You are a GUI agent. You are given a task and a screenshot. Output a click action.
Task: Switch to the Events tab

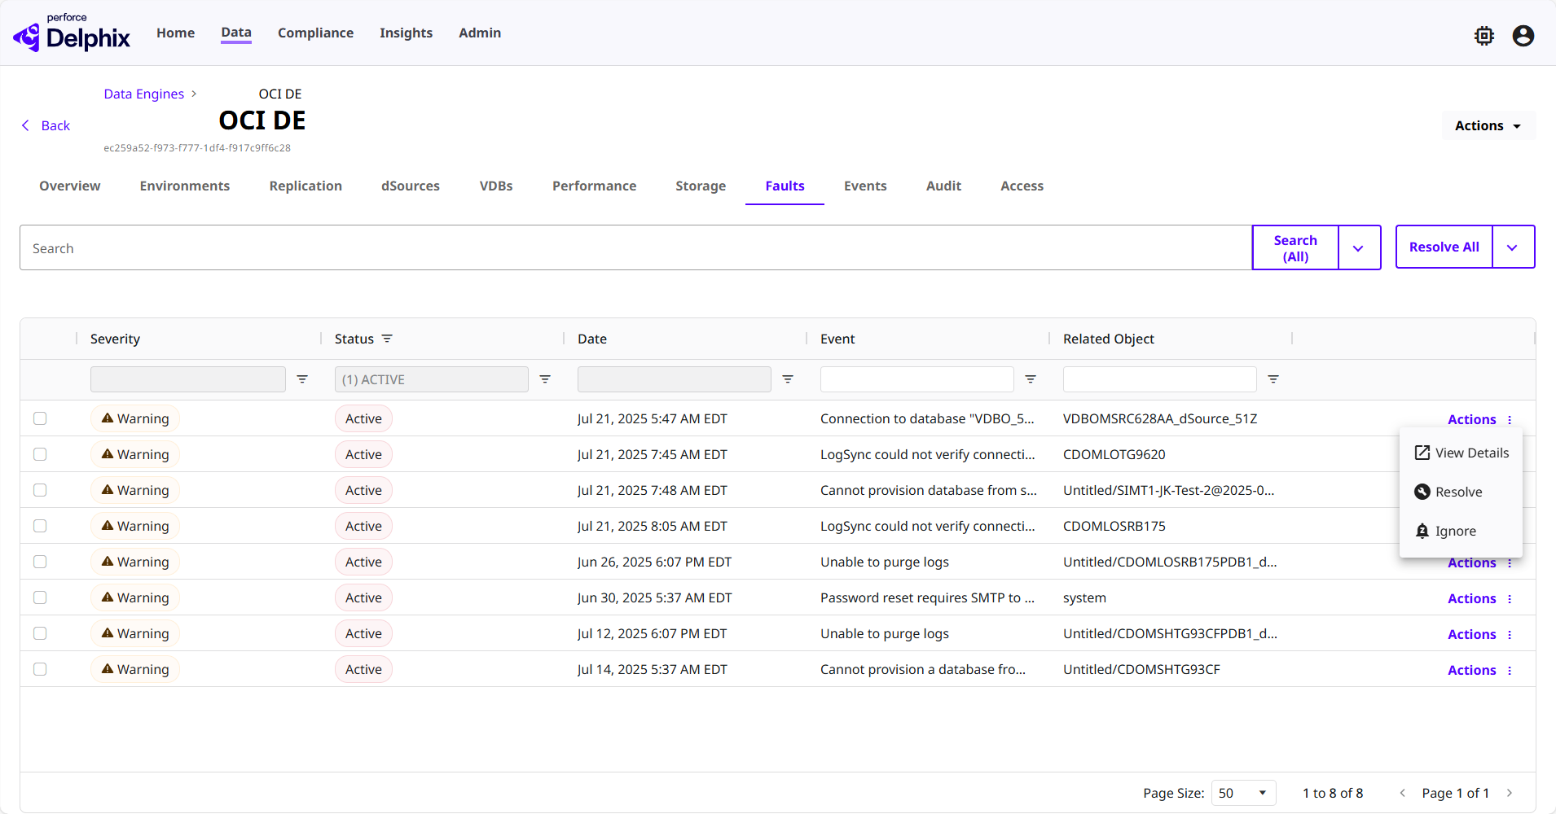pos(865,186)
